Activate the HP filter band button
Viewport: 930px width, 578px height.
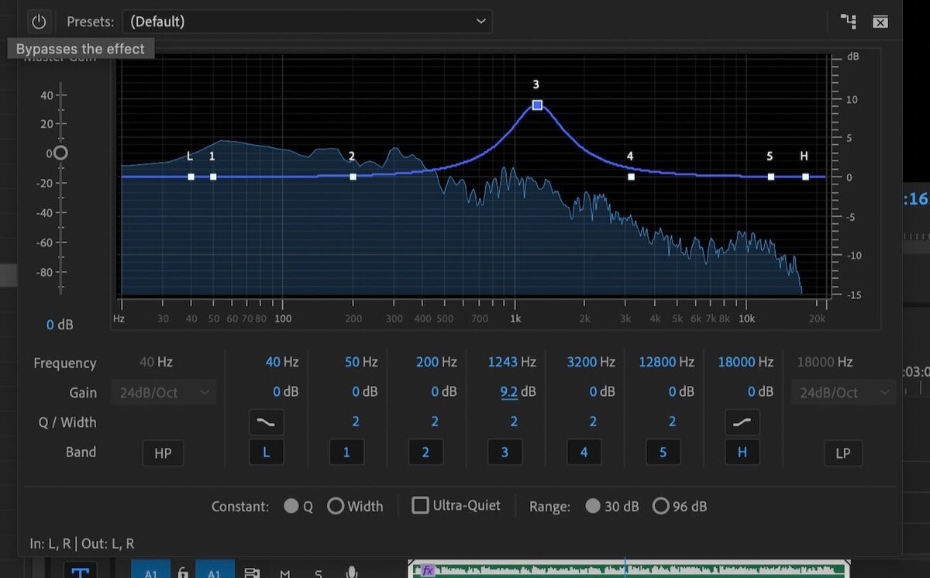[163, 452]
